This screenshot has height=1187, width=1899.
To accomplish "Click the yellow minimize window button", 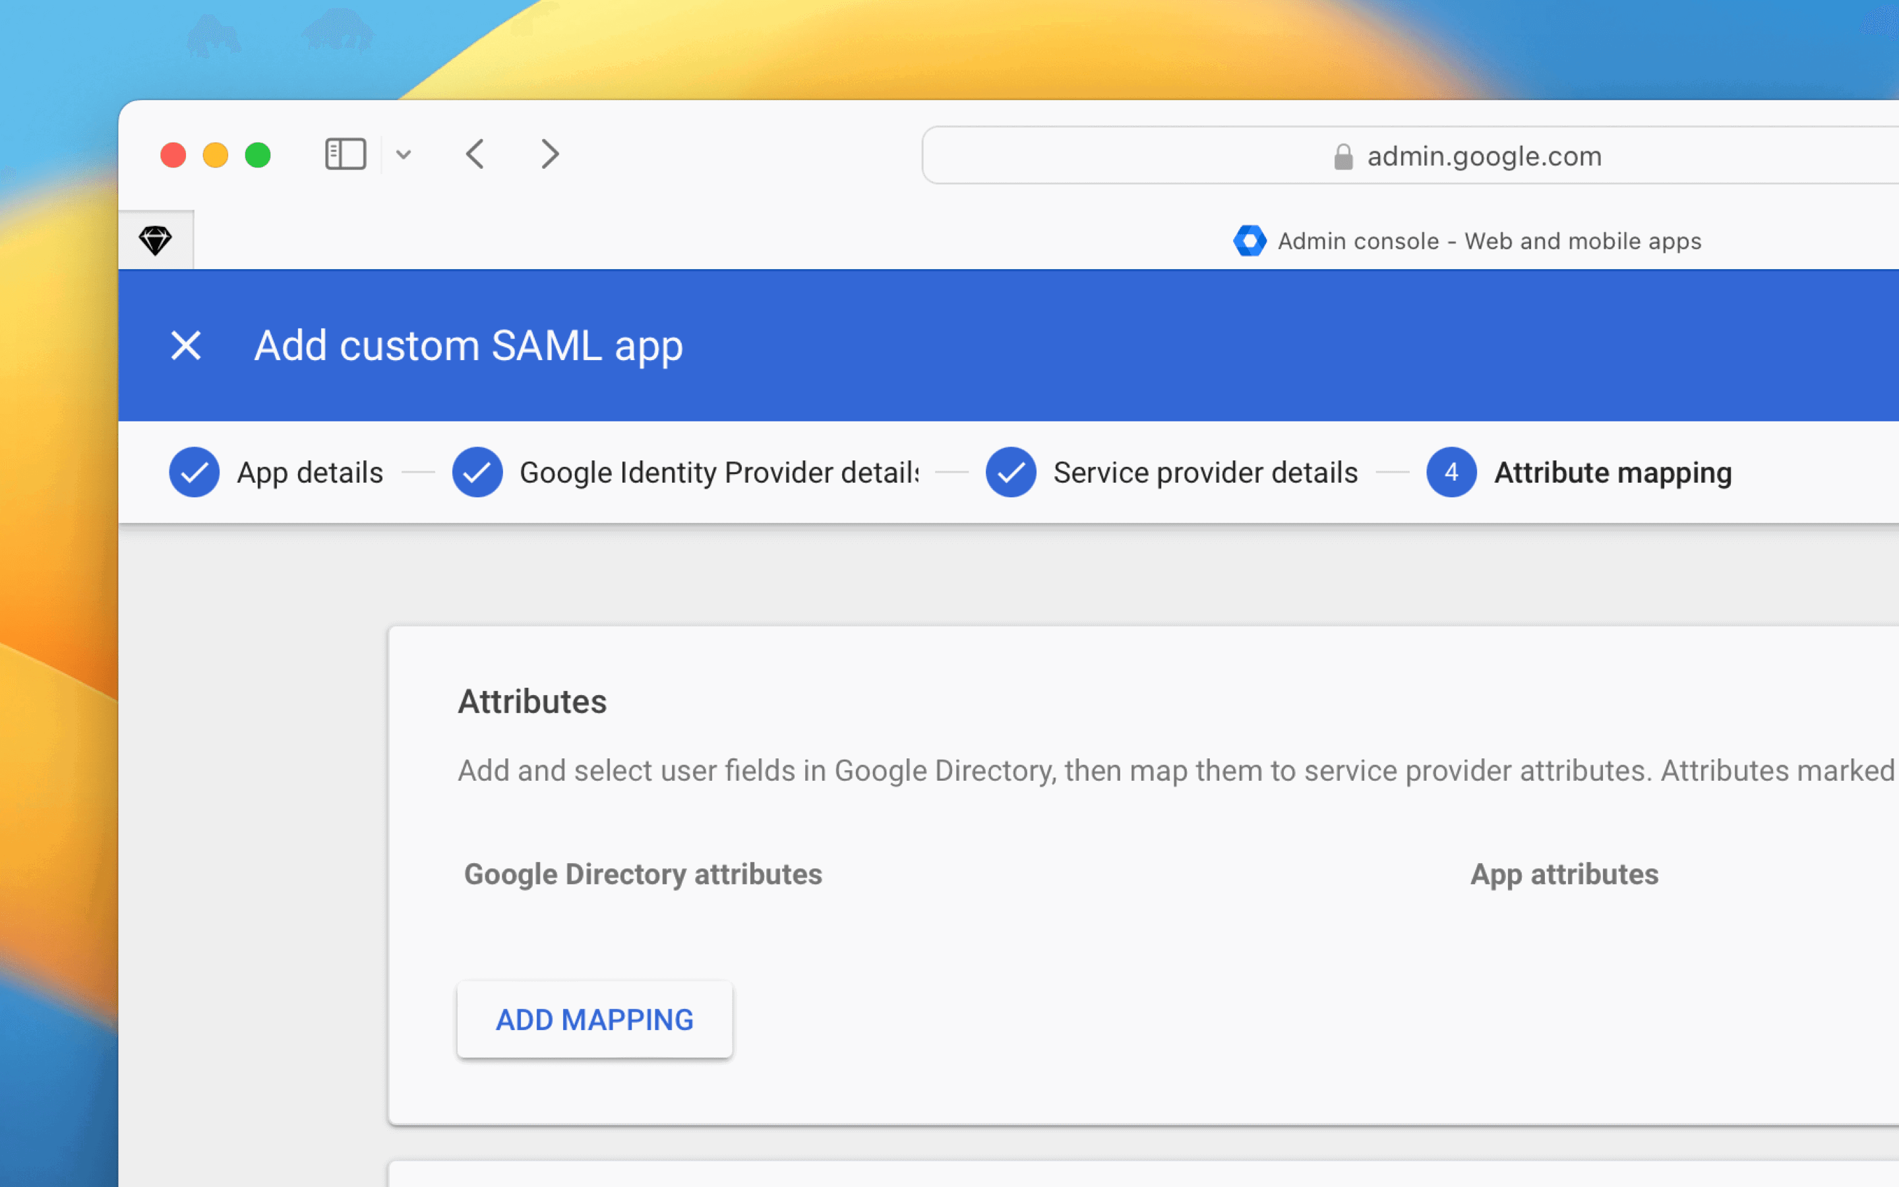I will tap(216, 155).
